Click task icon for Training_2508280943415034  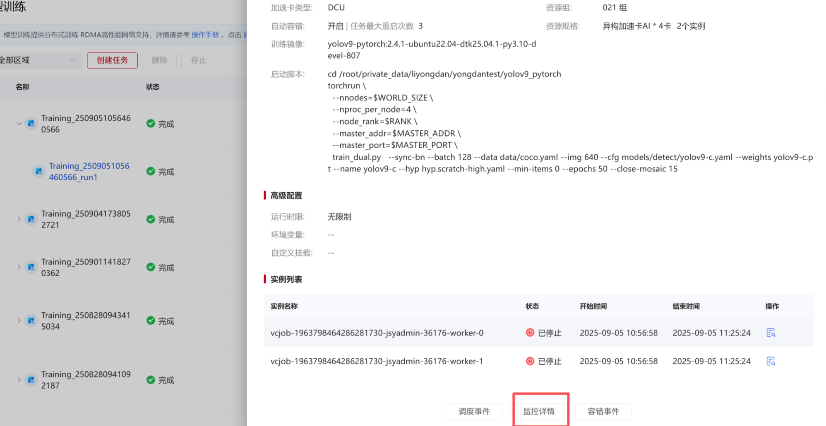31,321
